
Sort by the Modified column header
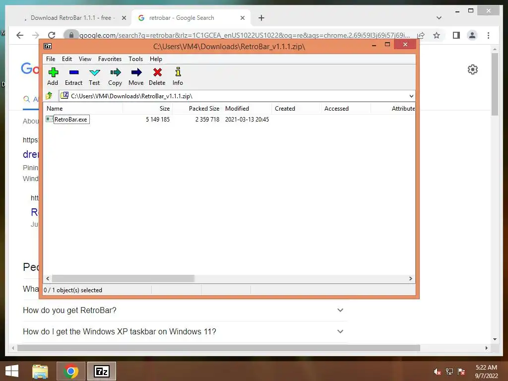click(247, 109)
